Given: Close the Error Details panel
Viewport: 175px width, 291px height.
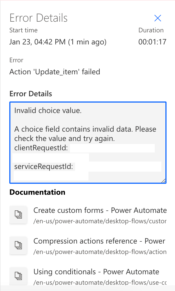Looking at the screenshot, I should tap(157, 18).
